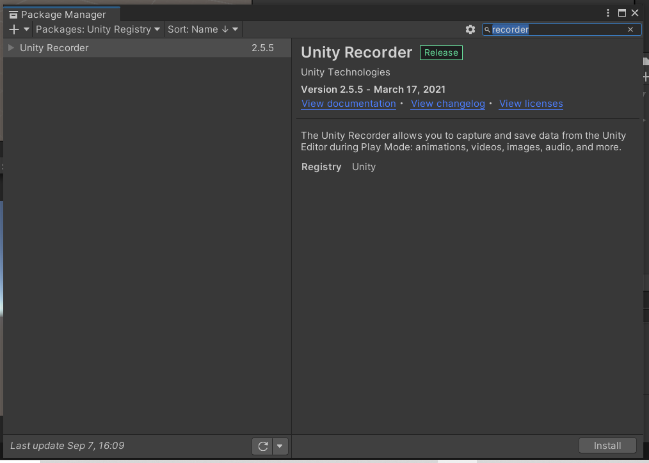Select the Package Manager tab

[x=62, y=15]
